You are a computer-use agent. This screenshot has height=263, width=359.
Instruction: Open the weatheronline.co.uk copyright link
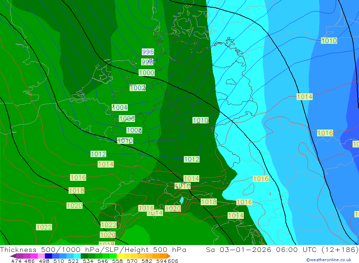click(328, 260)
